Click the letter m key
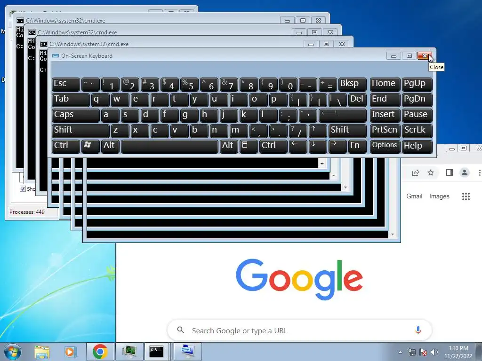The width and height of the screenshot is (482, 361). click(x=239, y=131)
